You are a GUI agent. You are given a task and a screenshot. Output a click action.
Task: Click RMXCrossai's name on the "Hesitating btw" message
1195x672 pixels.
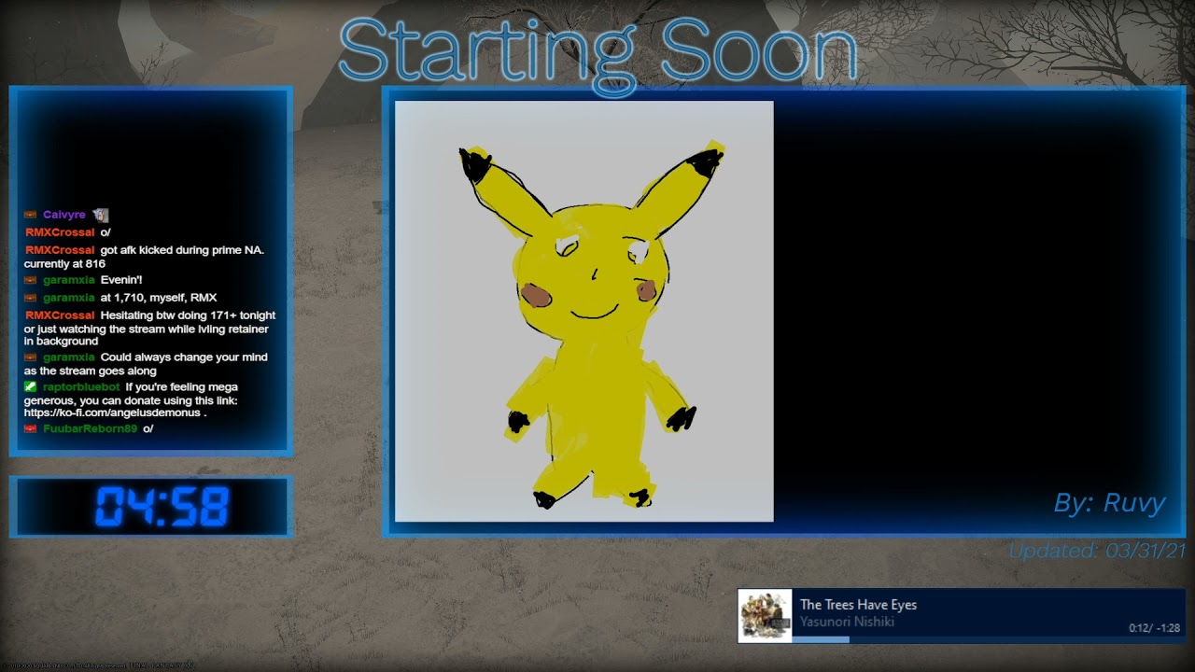60,315
